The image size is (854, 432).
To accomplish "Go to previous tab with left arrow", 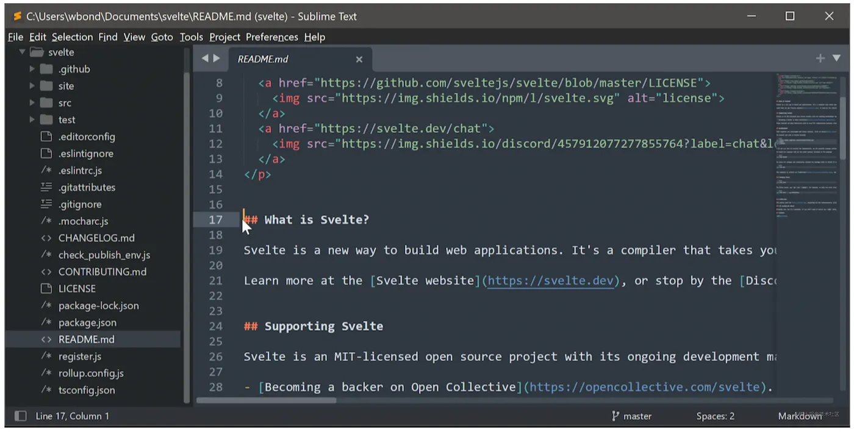I will [206, 58].
